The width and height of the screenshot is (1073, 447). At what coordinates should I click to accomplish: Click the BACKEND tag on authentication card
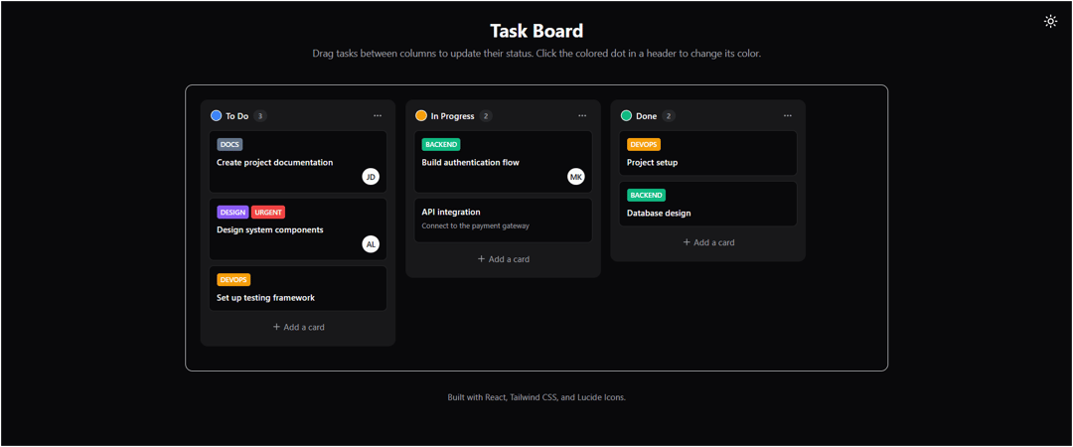[x=441, y=144]
